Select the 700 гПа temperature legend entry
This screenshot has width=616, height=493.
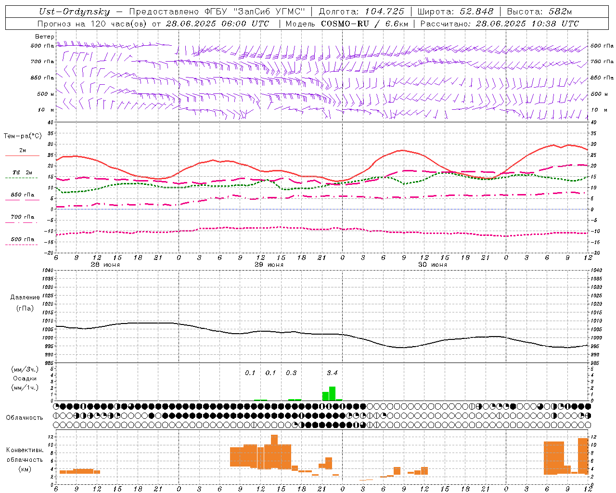pyautogui.click(x=22, y=217)
